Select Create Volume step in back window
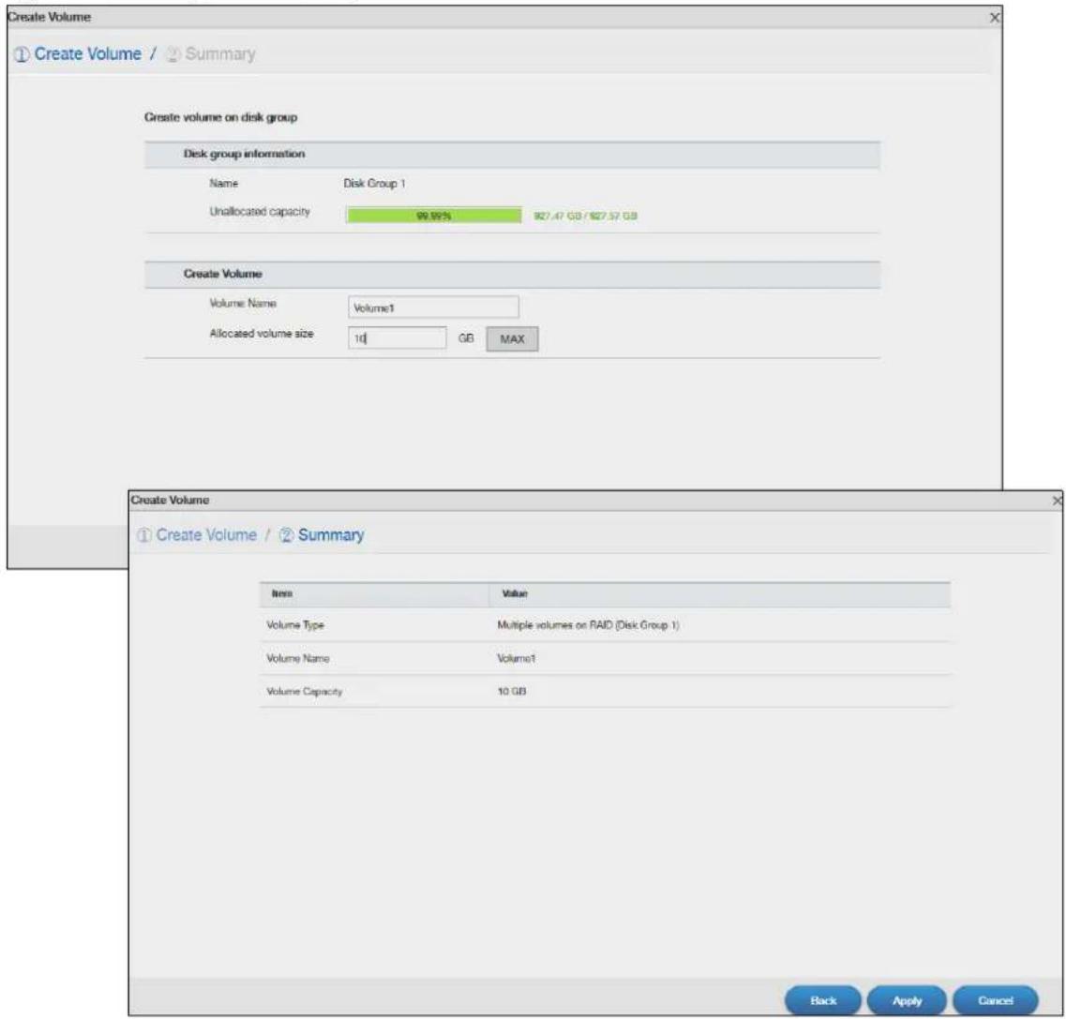The width and height of the screenshot is (1066, 1019). tap(78, 53)
